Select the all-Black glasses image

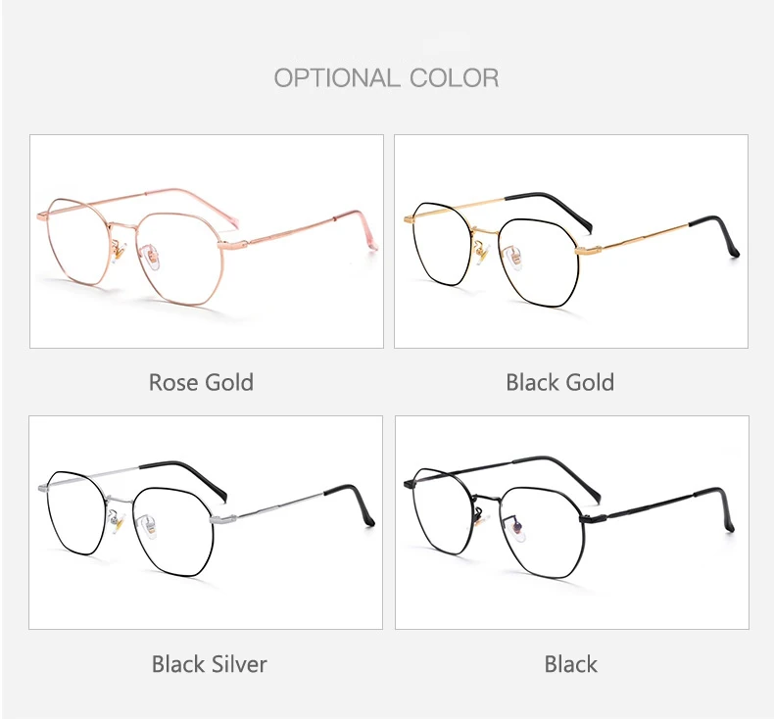click(x=572, y=522)
